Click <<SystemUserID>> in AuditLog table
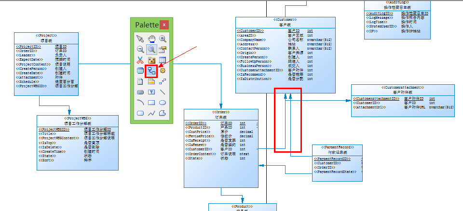Viewport: 463px width, 211px height. pos(382,26)
